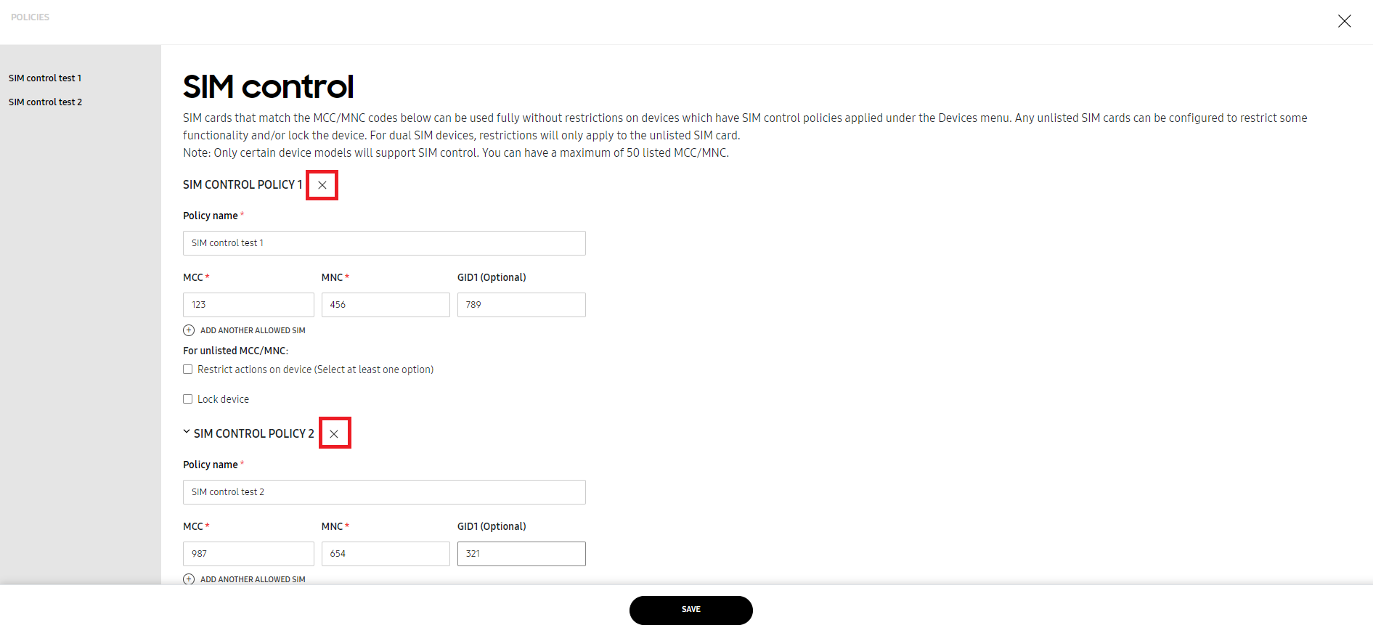Close the Policies dialog with top-right X
This screenshot has width=1373, height=633.
point(1344,21)
